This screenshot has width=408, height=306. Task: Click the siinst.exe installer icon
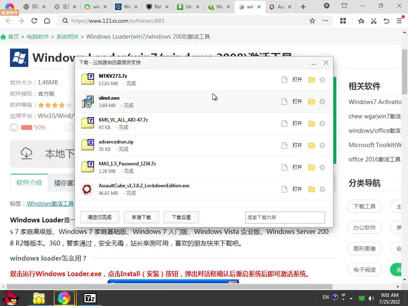(x=88, y=102)
